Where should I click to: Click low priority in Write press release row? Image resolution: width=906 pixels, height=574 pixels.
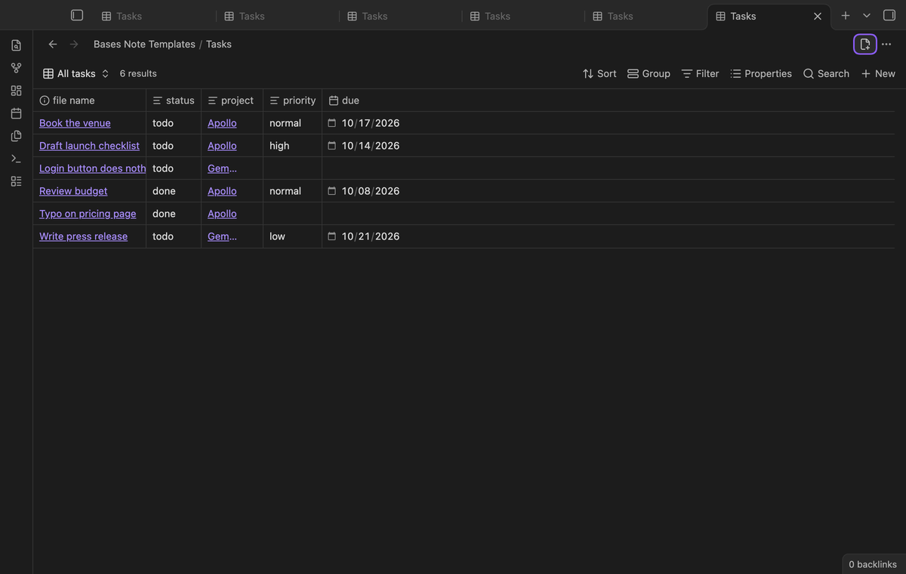pyautogui.click(x=277, y=236)
